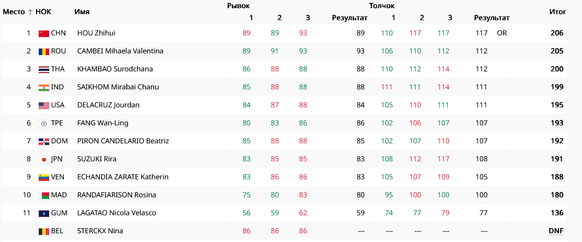Click the Имя column header
The image size is (582, 242).
pyautogui.click(x=82, y=11)
